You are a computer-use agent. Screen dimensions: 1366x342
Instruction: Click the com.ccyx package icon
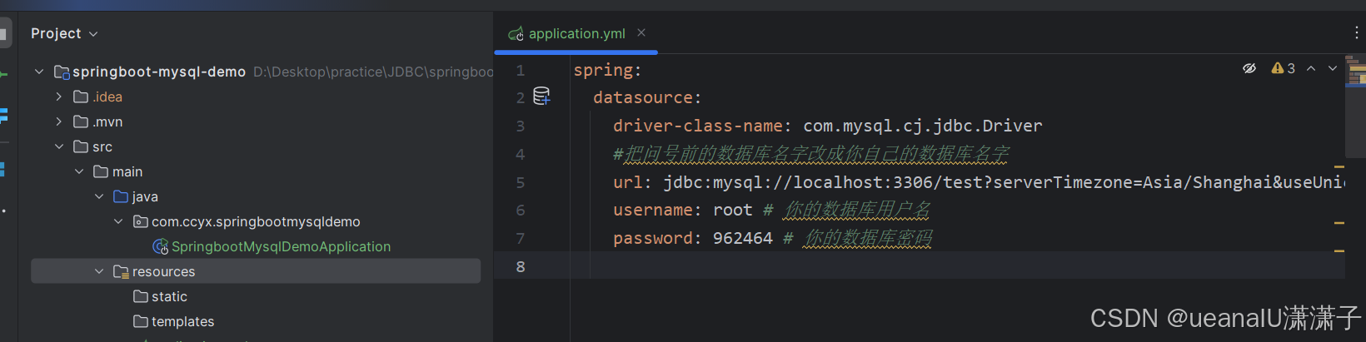141,221
